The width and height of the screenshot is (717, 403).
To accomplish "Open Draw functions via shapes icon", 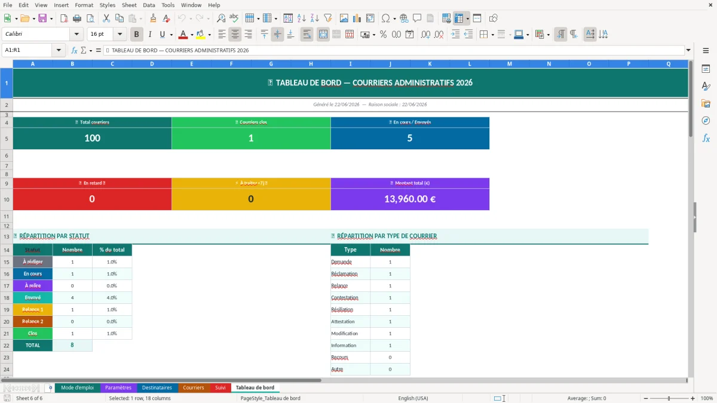I will (494, 19).
